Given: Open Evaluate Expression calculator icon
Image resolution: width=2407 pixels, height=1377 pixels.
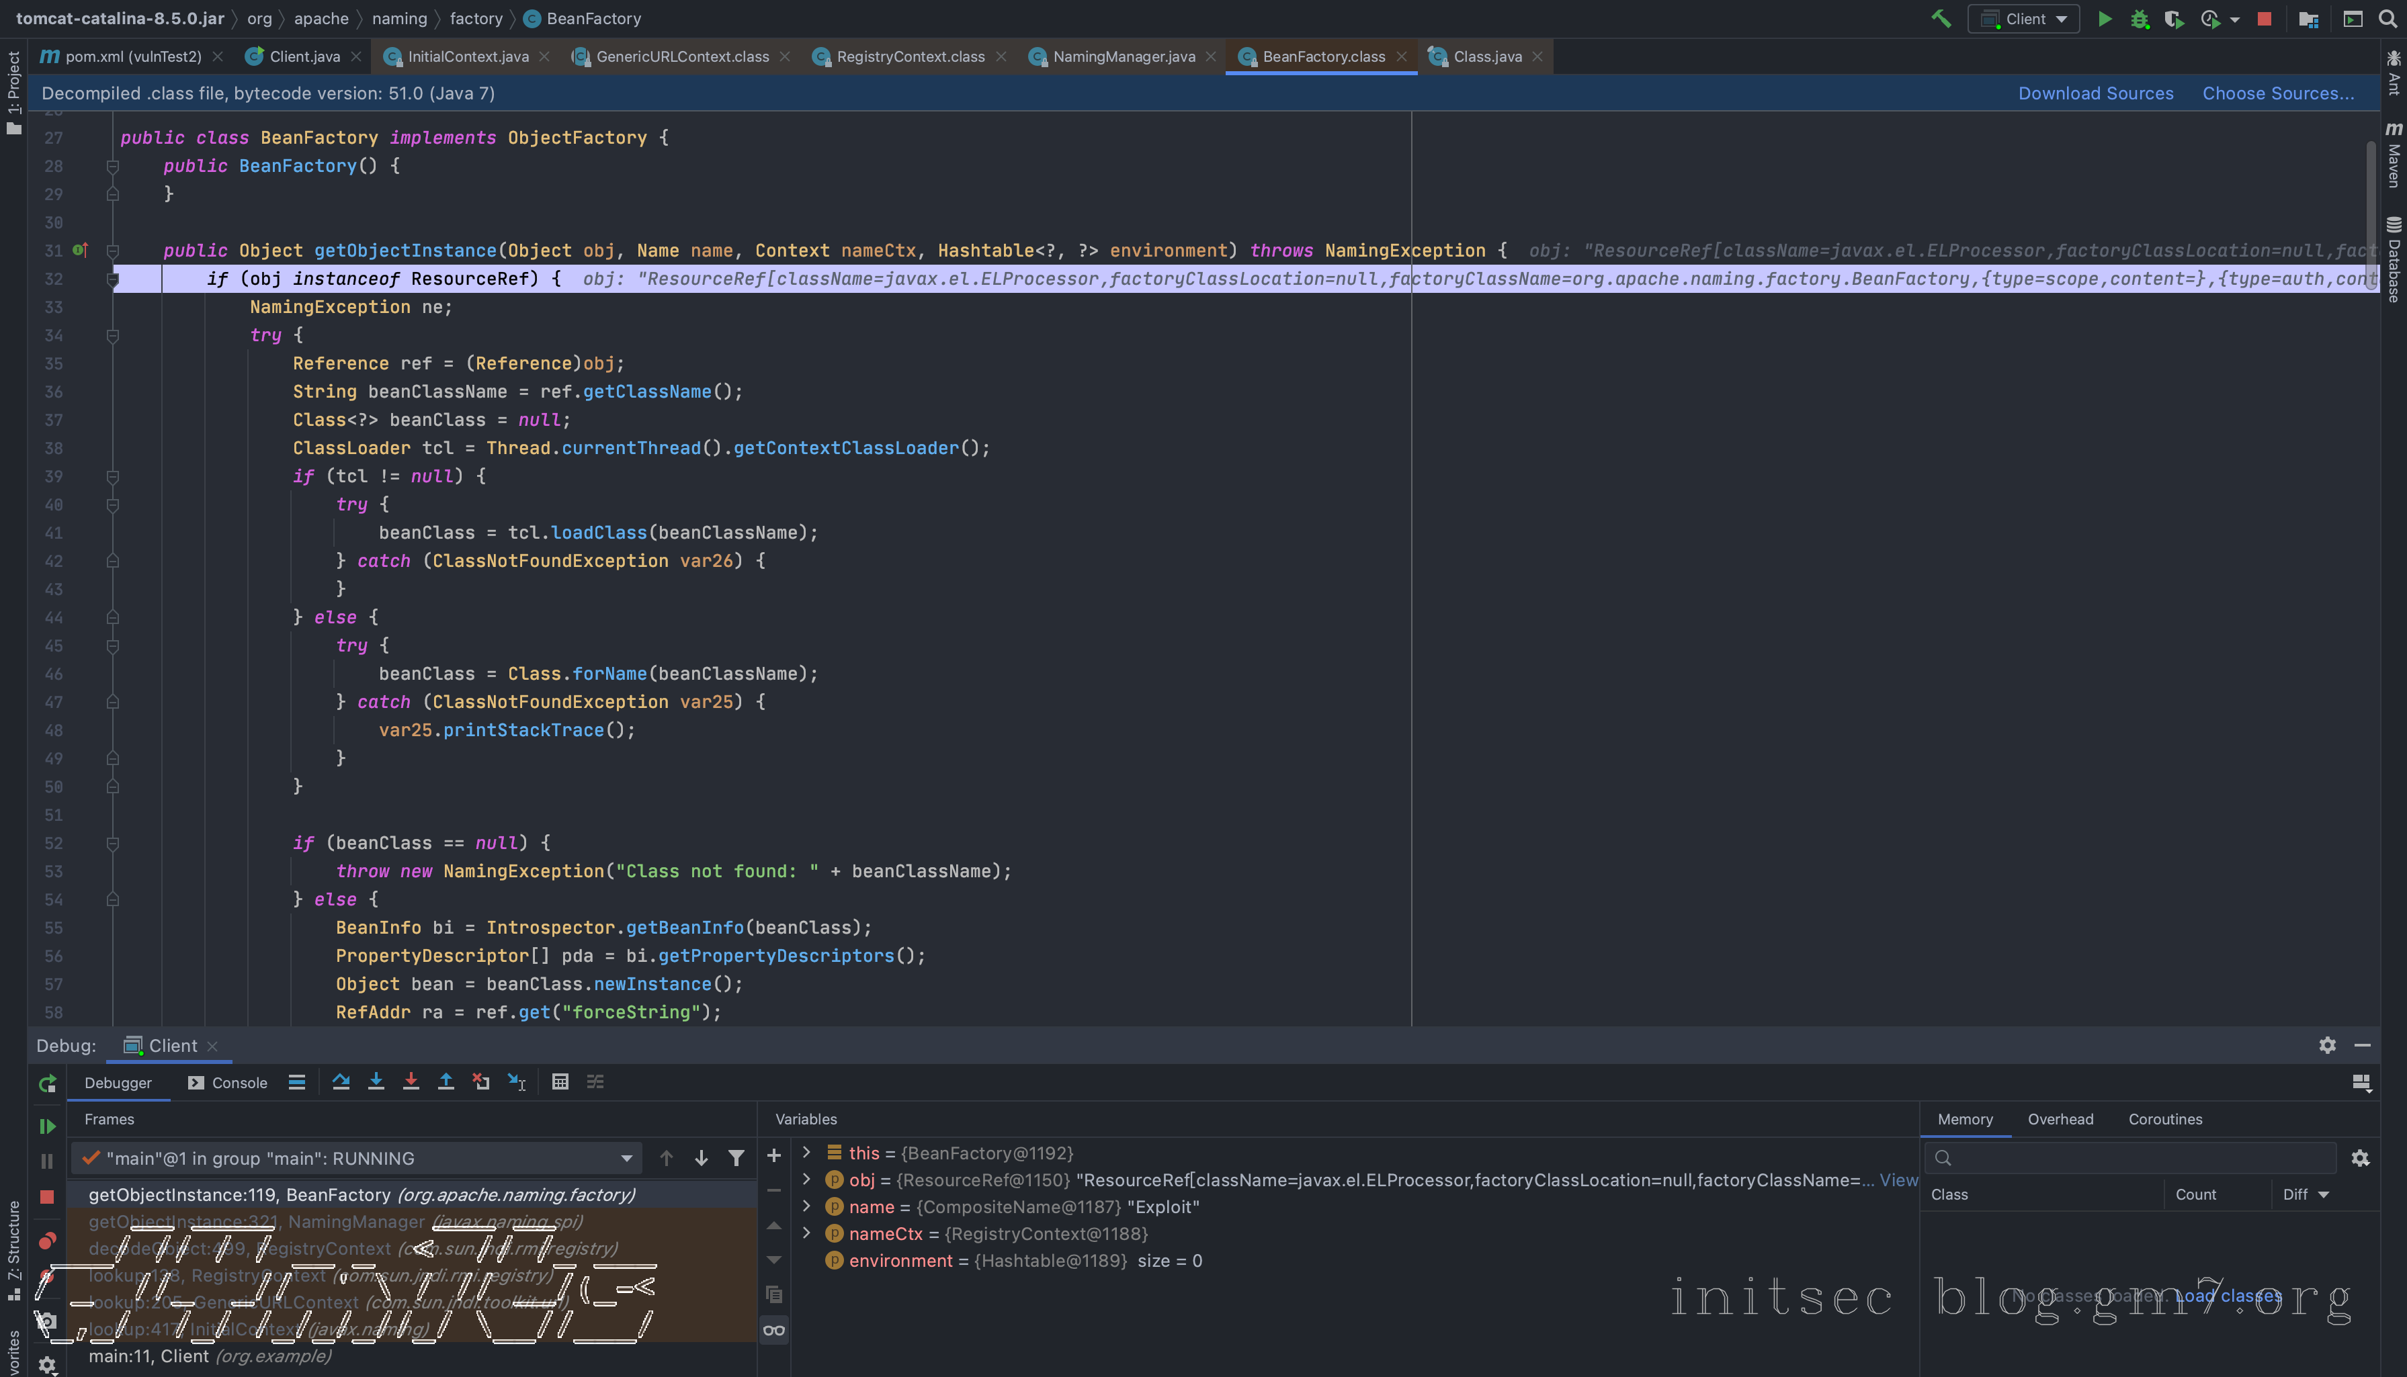Looking at the screenshot, I should click(x=560, y=1082).
